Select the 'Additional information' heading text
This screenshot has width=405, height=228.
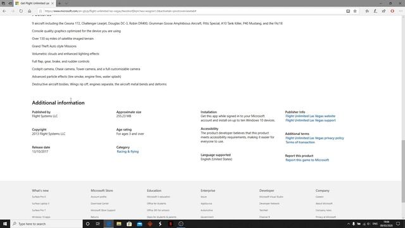(x=58, y=103)
